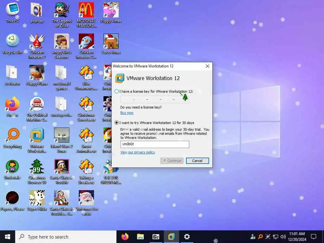Open the unsuspecti... folder icon
The height and width of the screenshot is (243, 324).
[x=62, y=107]
